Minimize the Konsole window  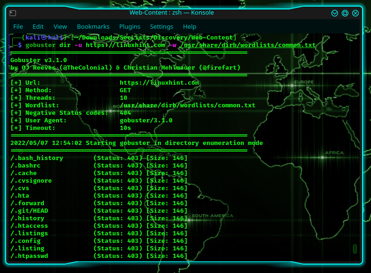335,13
